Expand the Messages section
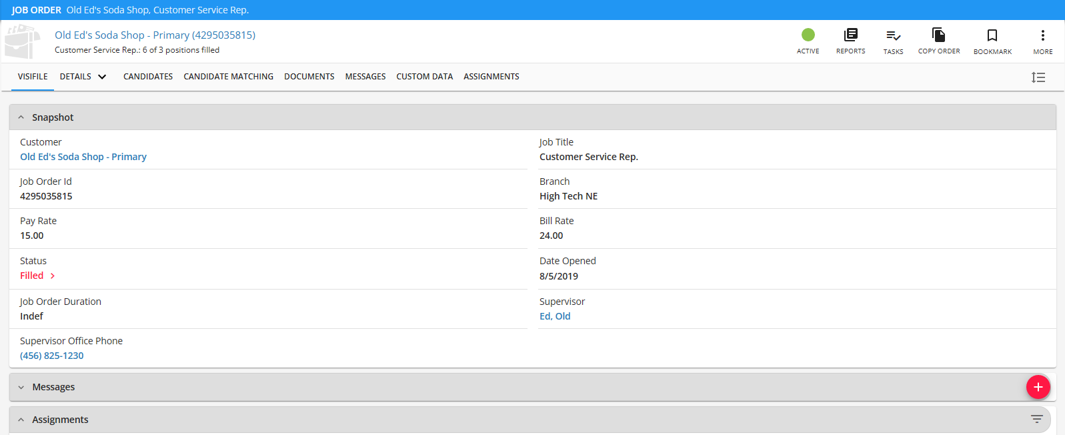1065x435 pixels. coord(21,387)
